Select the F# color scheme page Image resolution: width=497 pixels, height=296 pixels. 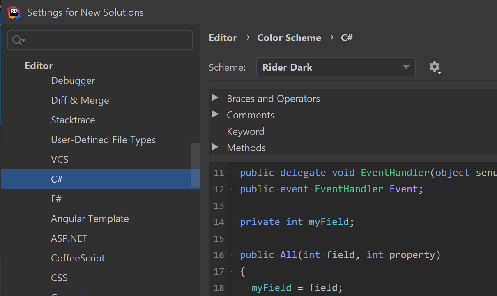[x=56, y=199]
